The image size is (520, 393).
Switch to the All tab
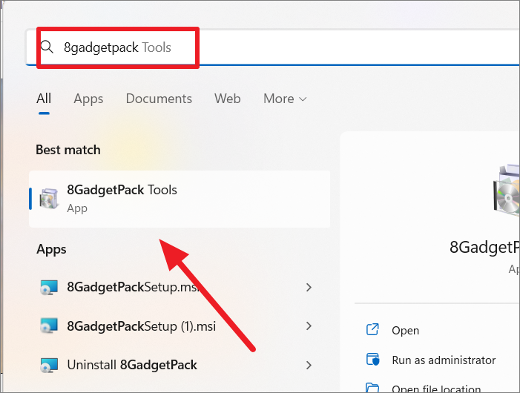[44, 99]
